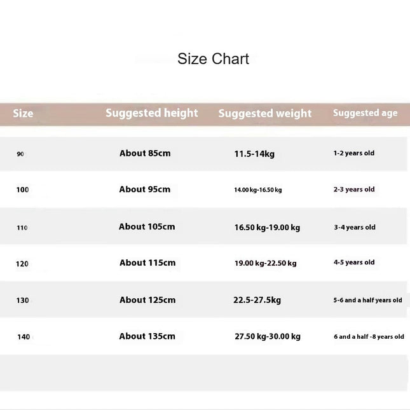Select size 130 cell
Image resolution: width=410 pixels, height=410 pixels.
(x=22, y=300)
